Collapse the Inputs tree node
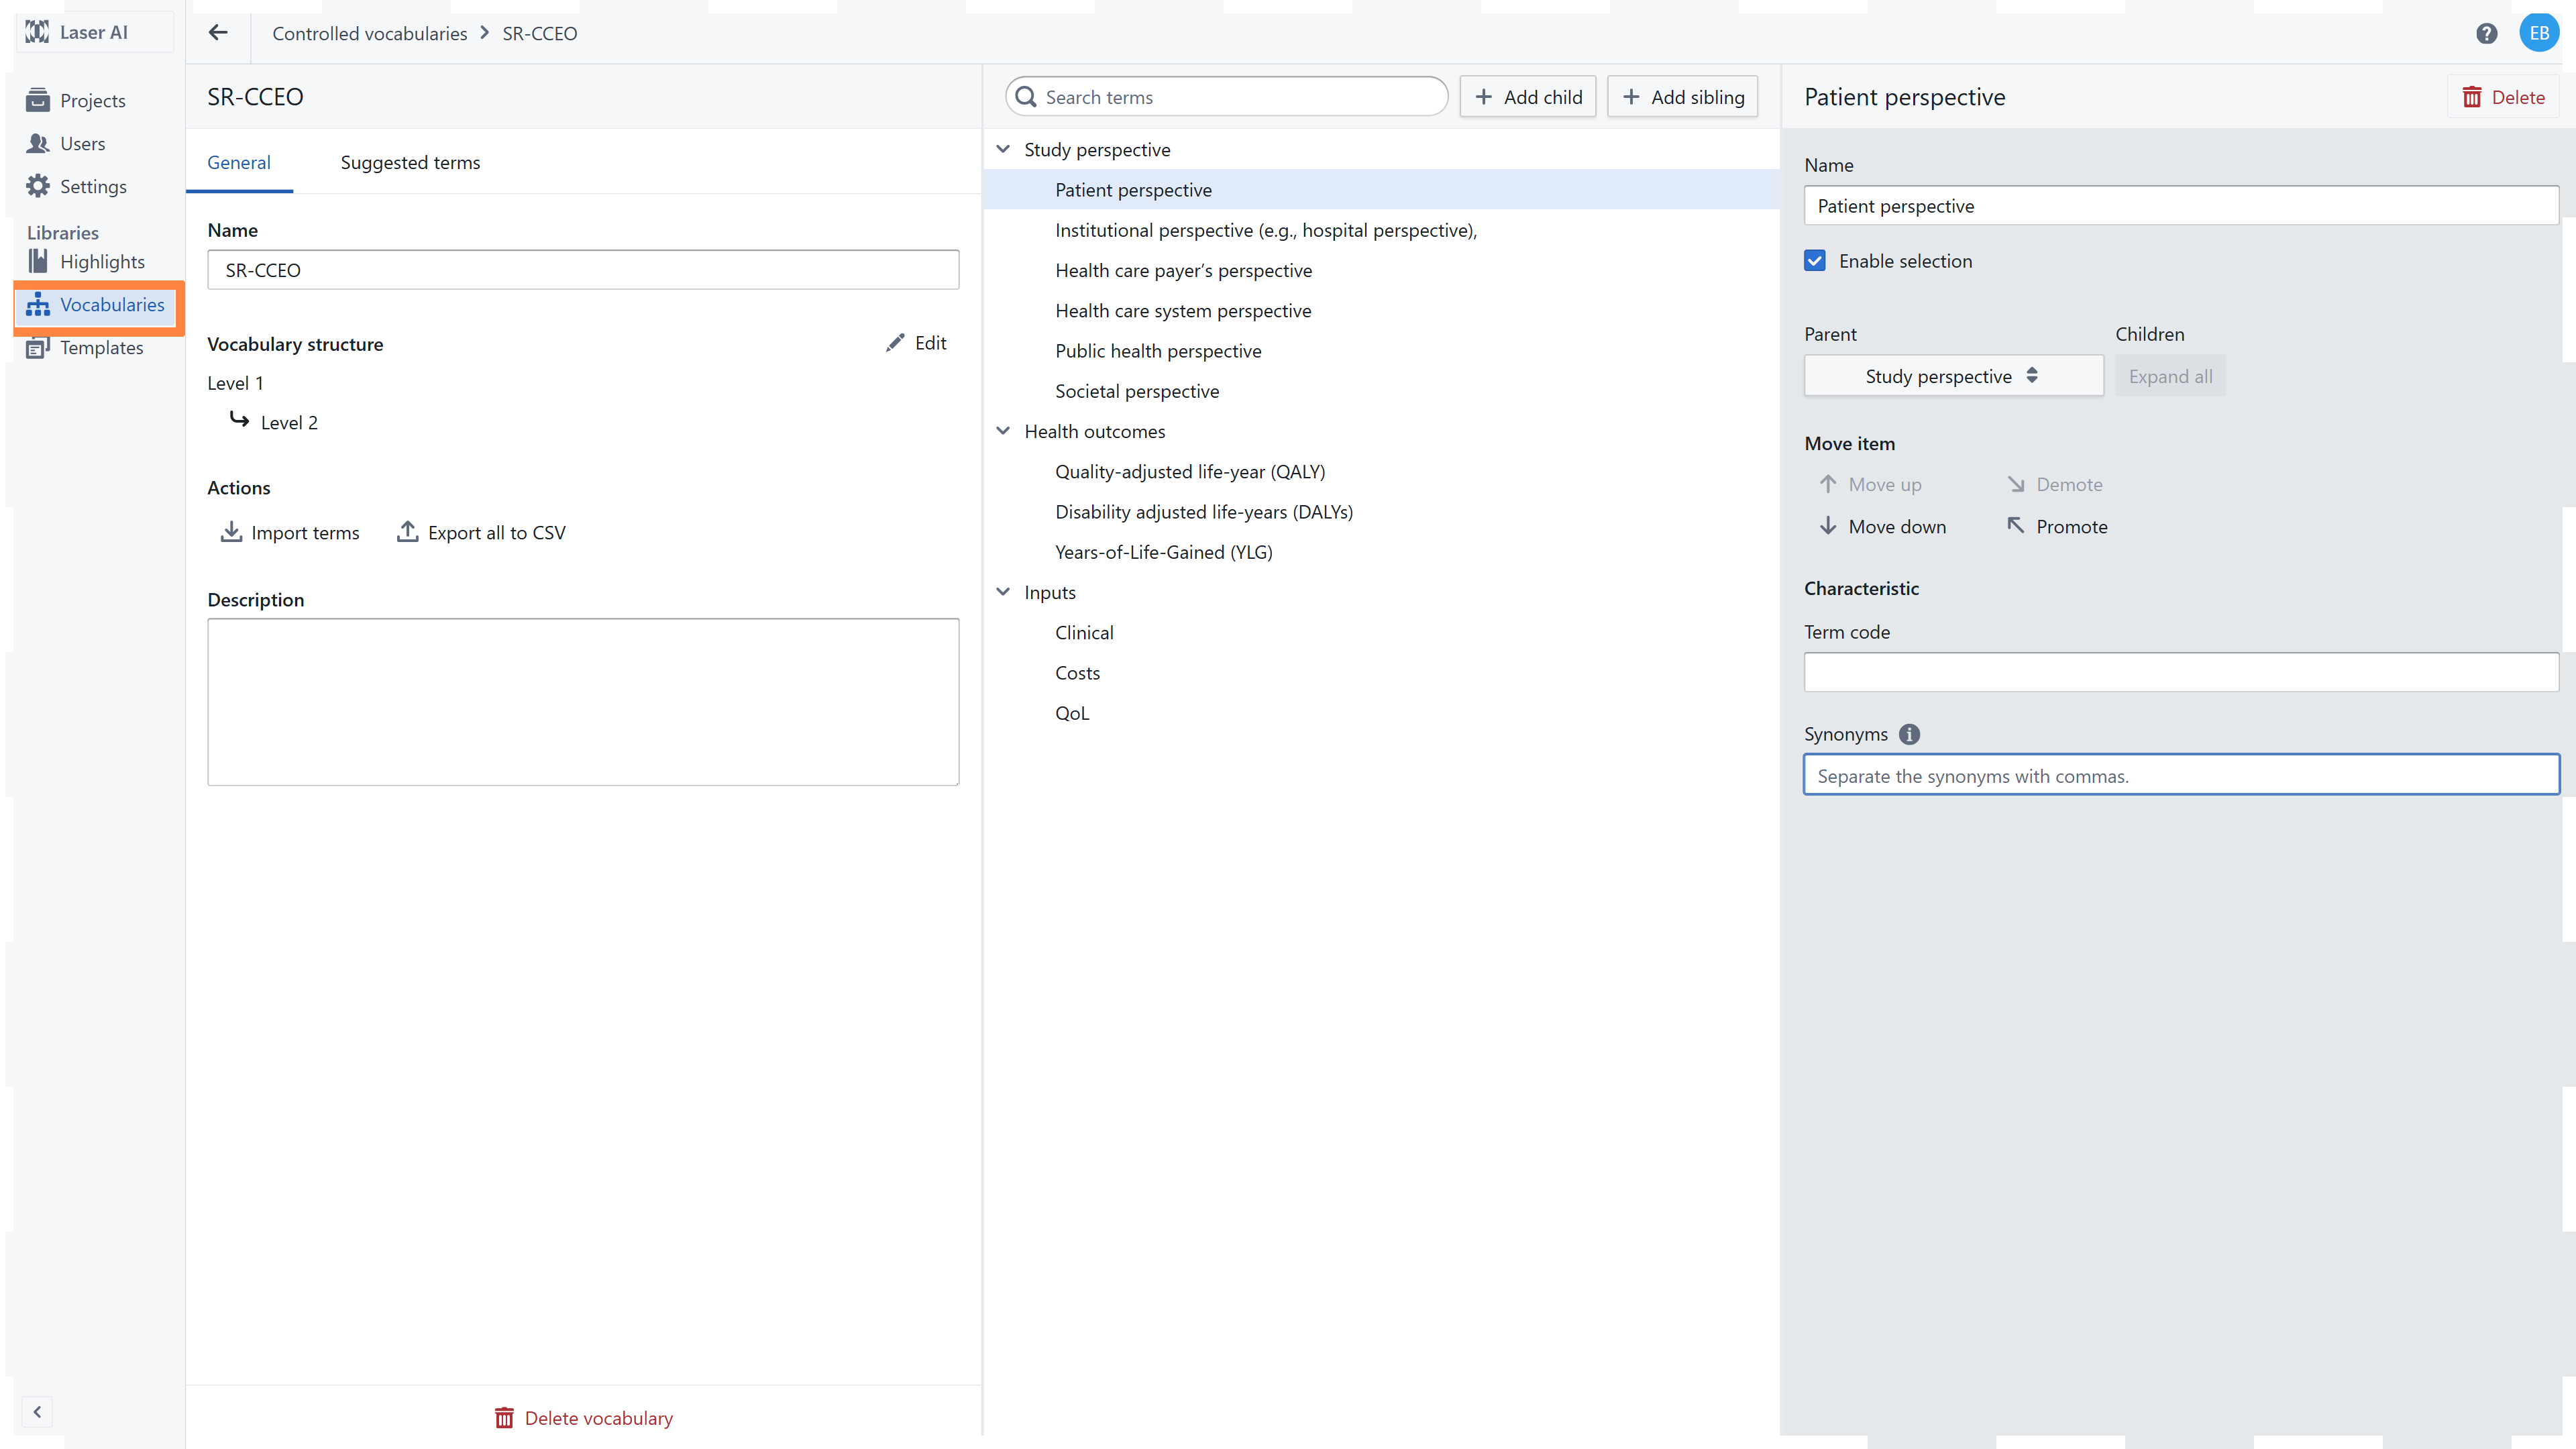2576x1449 pixels. tap(1003, 592)
